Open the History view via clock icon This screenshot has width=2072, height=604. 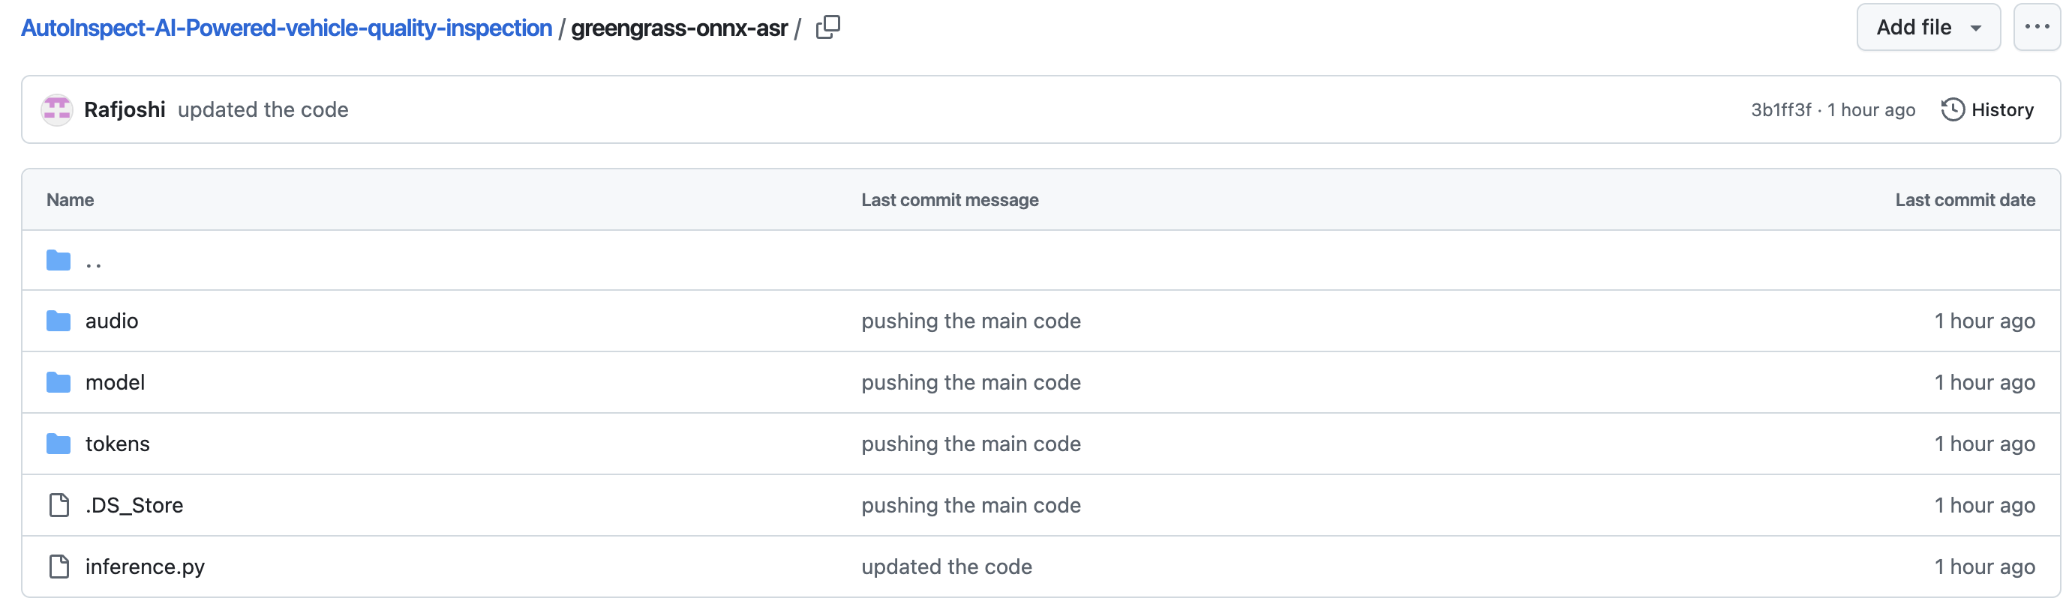tap(1953, 109)
